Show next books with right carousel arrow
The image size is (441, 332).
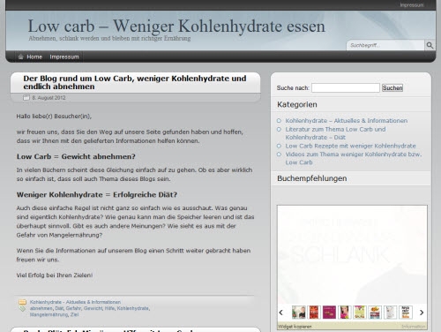pyautogui.click(x=422, y=313)
